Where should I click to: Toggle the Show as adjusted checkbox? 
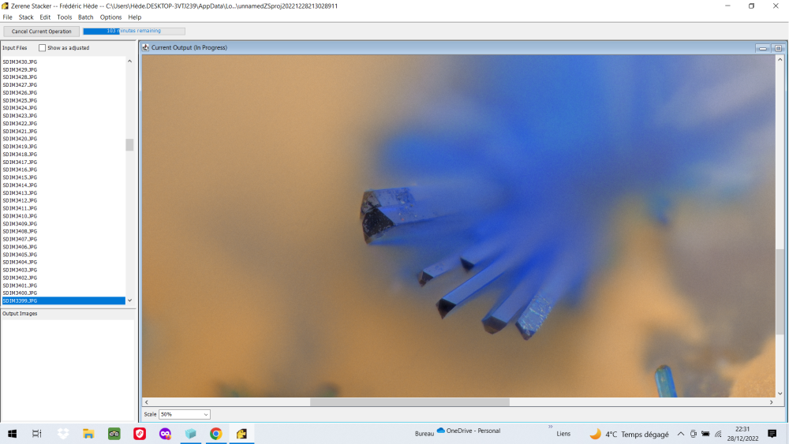[43, 48]
